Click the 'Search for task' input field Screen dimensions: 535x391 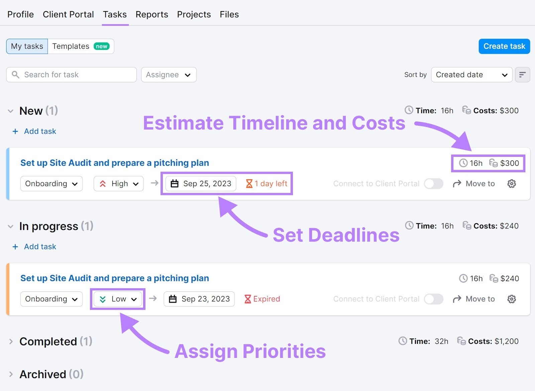click(x=67, y=75)
